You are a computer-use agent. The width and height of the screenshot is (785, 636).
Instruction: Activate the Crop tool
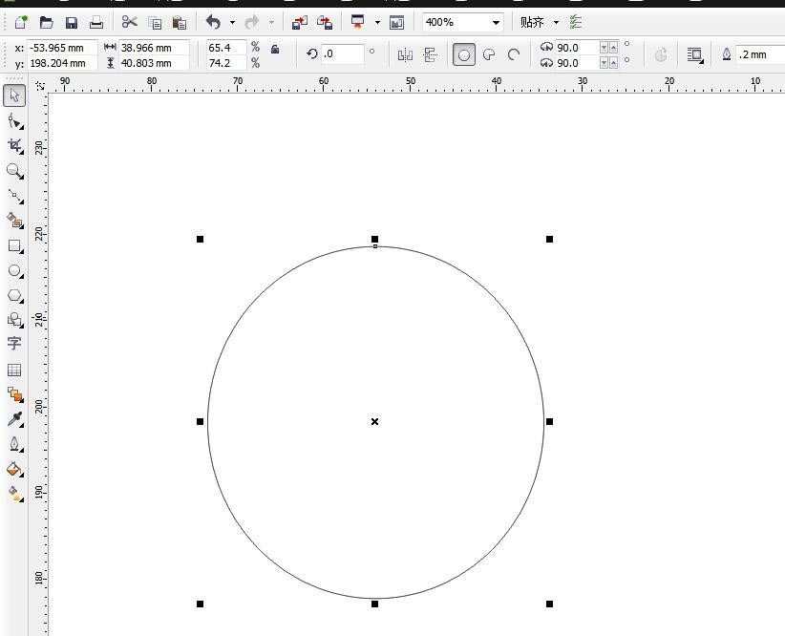click(14, 146)
